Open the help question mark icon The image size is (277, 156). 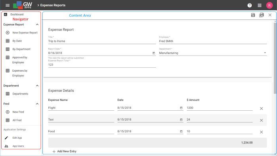point(249,6)
